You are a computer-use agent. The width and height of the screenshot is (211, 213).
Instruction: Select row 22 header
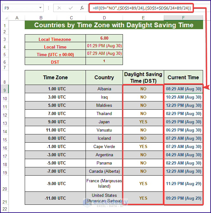[x=5, y=209]
